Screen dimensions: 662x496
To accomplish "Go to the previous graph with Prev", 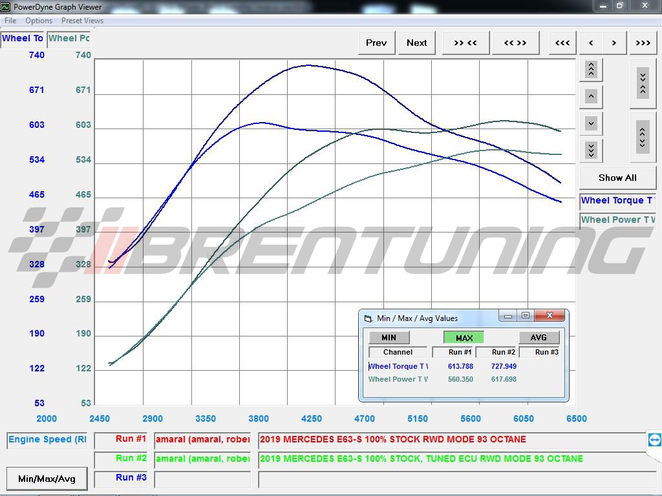I will coord(376,43).
